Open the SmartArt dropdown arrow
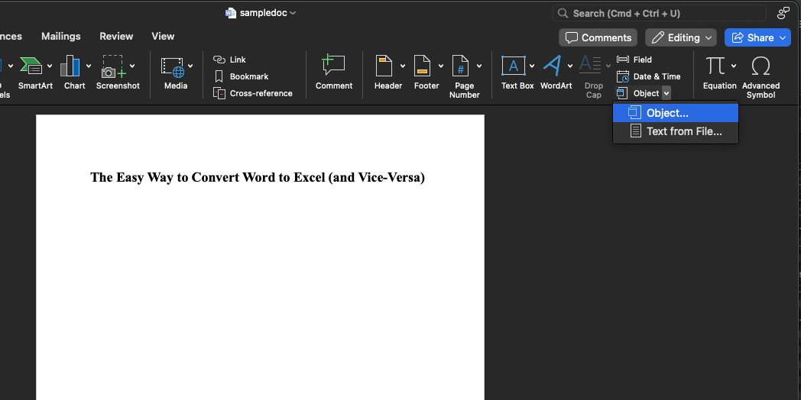This screenshot has height=400, width=801. [x=50, y=66]
